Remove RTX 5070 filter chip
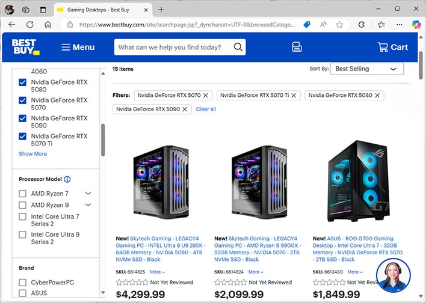The width and height of the screenshot is (426, 303). pos(206,96)
